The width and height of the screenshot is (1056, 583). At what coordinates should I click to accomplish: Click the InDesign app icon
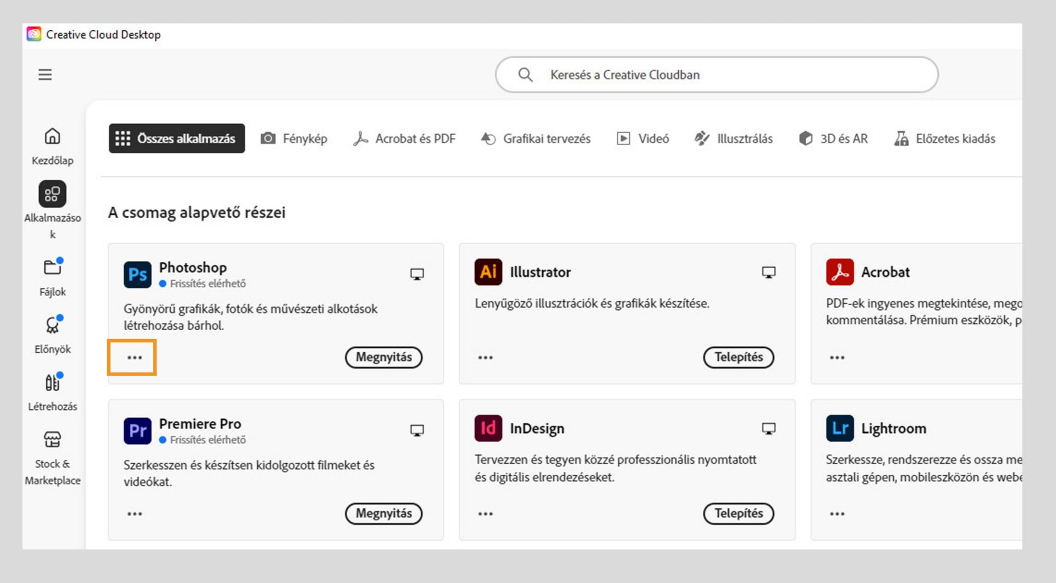[x=488, y=429]
